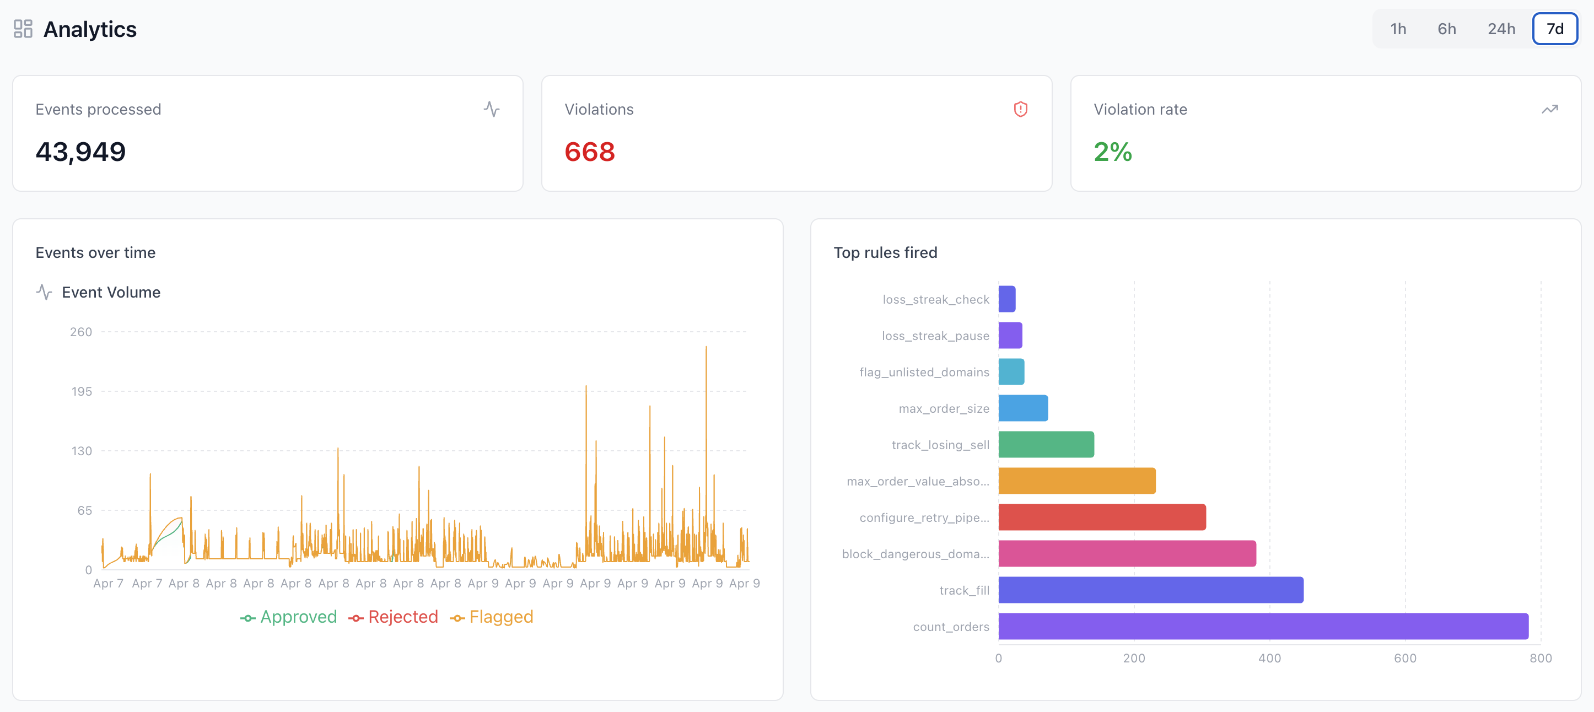This screenshot has width=1594, height=712.
Task: Click the pulse icon beside Event Volume
Action: click(44, 292)
